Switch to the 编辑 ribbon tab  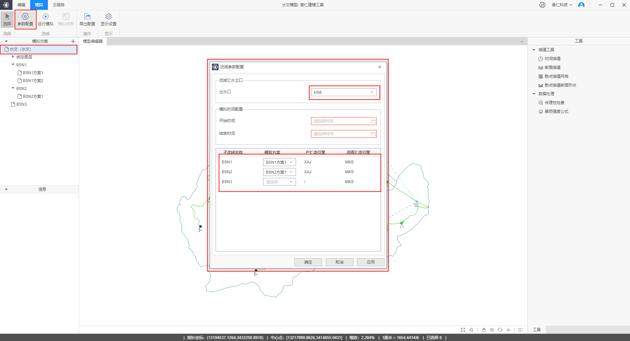point(21,5)
